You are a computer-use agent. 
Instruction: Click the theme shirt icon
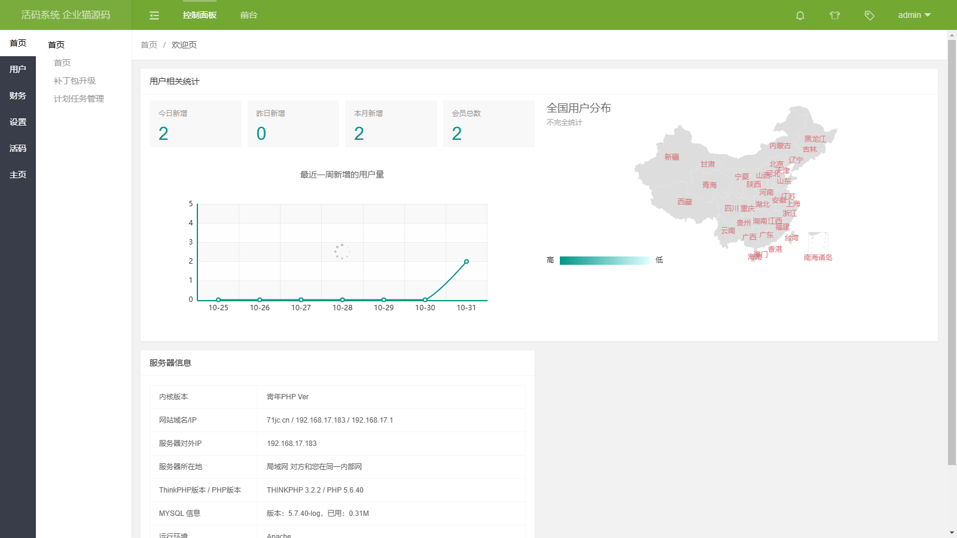[x=834, y=16]
